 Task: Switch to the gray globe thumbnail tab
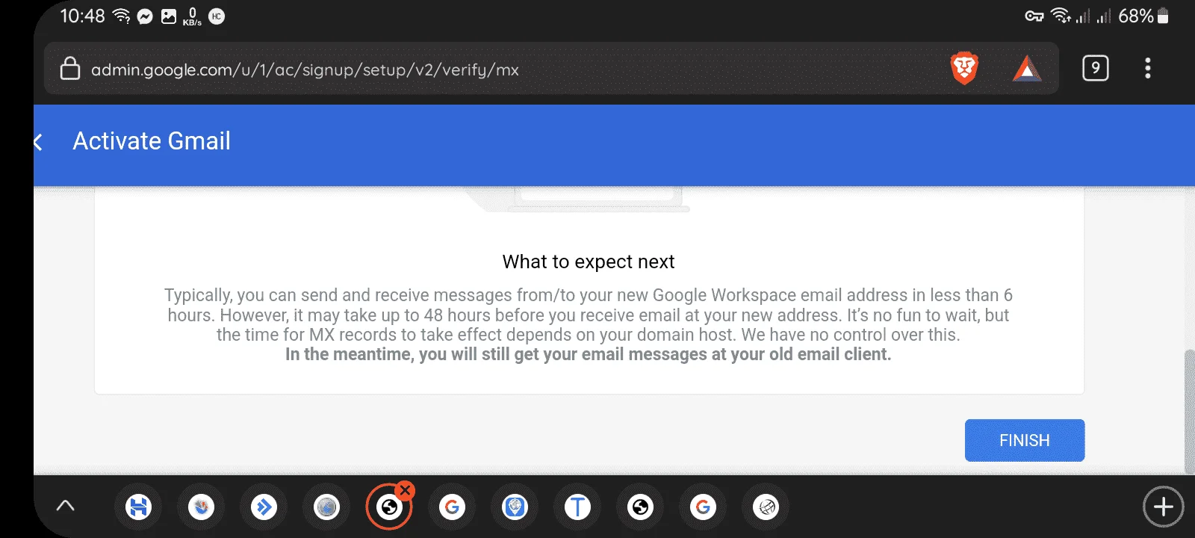pyautogui.click(x=326, y=507)
